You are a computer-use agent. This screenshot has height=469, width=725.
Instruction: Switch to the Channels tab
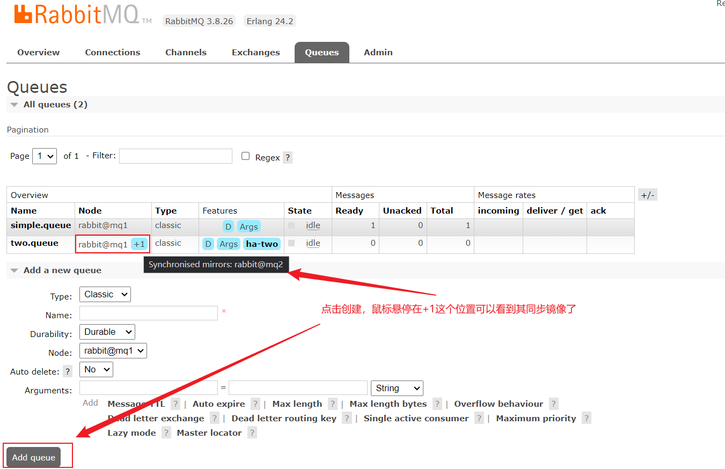186,53
